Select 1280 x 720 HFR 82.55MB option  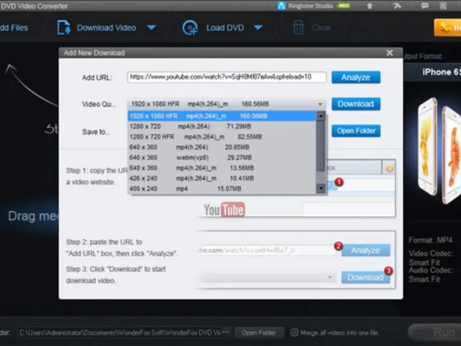[x=222, y=137]
